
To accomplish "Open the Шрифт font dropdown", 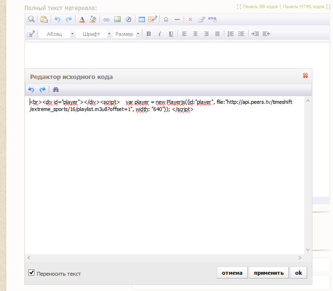I will pos(94,34).
